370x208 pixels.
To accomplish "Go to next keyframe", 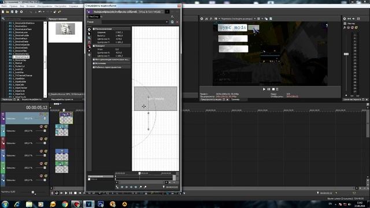I will click(x=131, y=187).
